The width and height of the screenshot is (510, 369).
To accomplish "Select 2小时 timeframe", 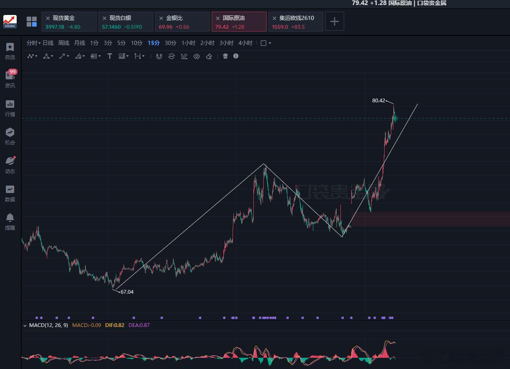I will 207,43.
